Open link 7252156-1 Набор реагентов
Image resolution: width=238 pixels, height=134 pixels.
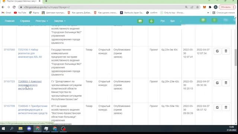(x=30, y=53)
